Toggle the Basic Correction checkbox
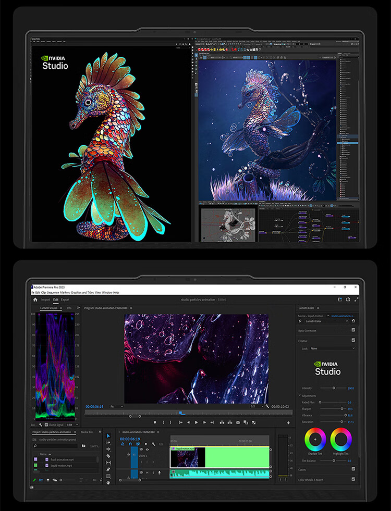 point(353,330)
